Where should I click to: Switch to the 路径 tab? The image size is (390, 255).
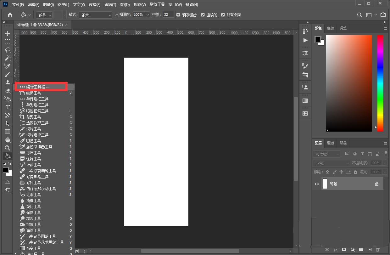coord(343,143)
